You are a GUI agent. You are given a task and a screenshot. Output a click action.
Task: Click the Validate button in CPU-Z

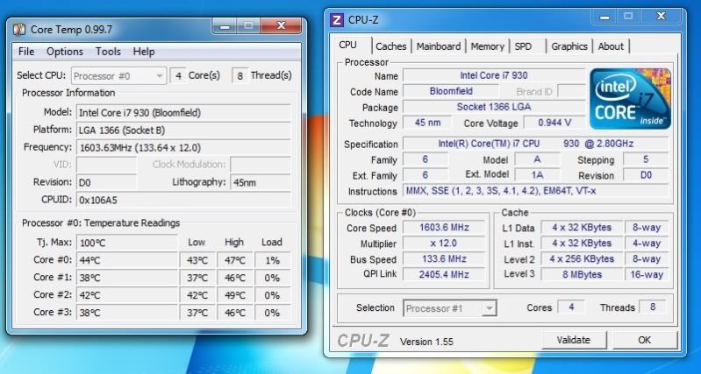(x=574, y=340)
